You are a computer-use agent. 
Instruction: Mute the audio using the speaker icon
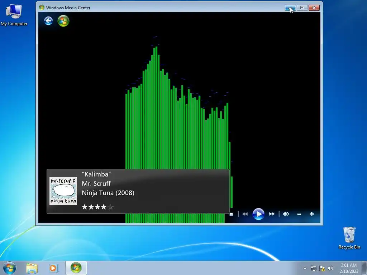click(286, 214)
